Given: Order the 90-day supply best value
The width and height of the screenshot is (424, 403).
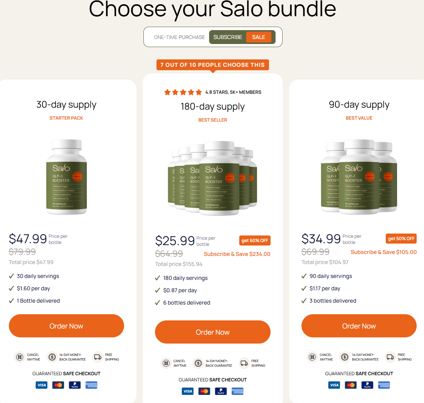Looking at the screenshot, I should pos(359,326).
